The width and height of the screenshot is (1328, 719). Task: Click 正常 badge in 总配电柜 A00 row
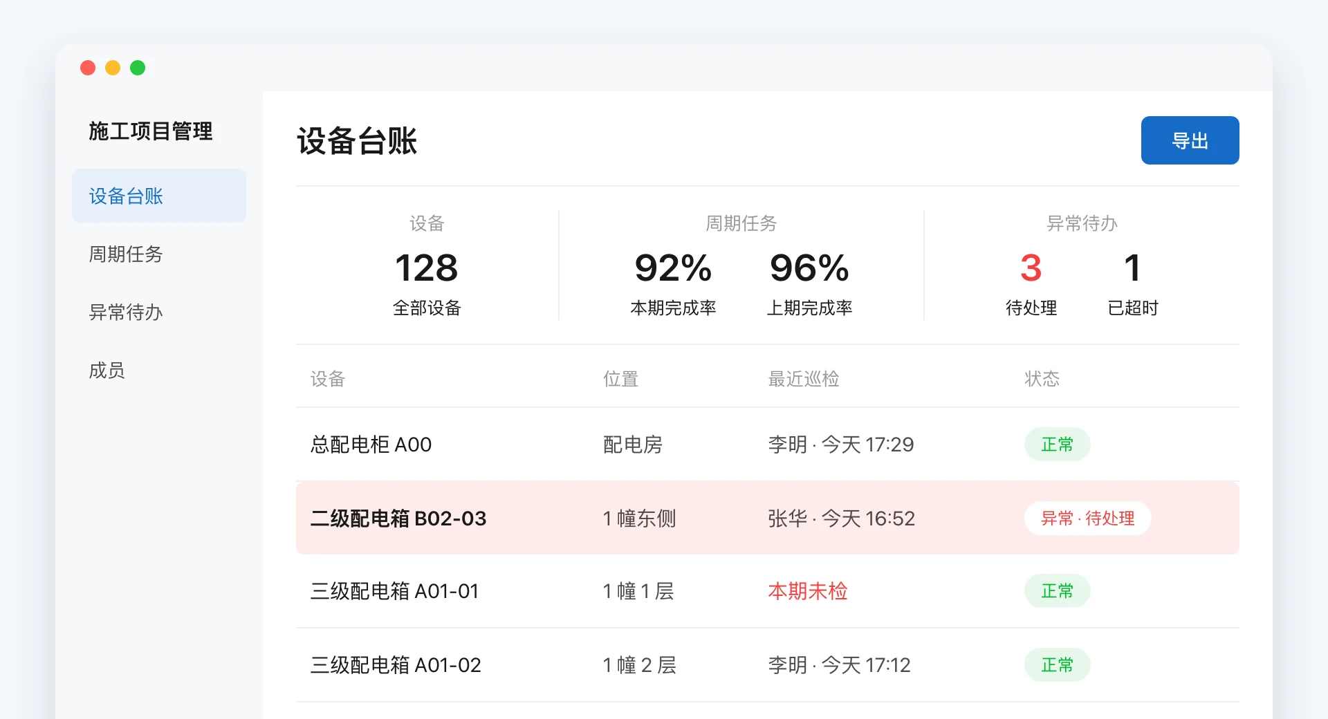(x=1057, y=444)
